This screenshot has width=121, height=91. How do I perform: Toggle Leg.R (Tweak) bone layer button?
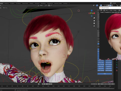(x=109, y=71)
